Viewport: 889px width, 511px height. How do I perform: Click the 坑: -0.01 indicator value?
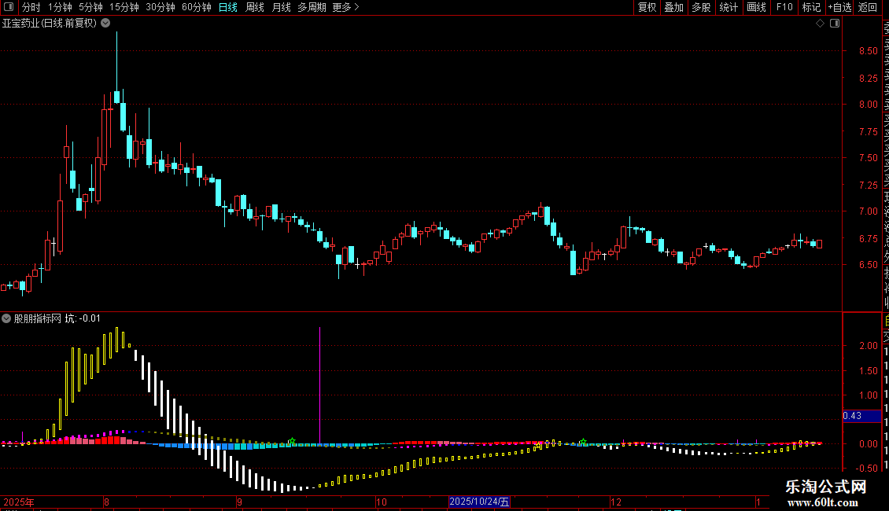(83, 318)
